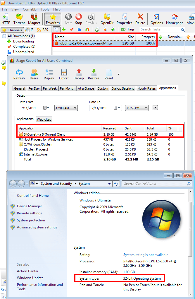Export the usage report
The width and height of the screenshot is (195, 299).
pyautogui.click(x=64, y=74)
